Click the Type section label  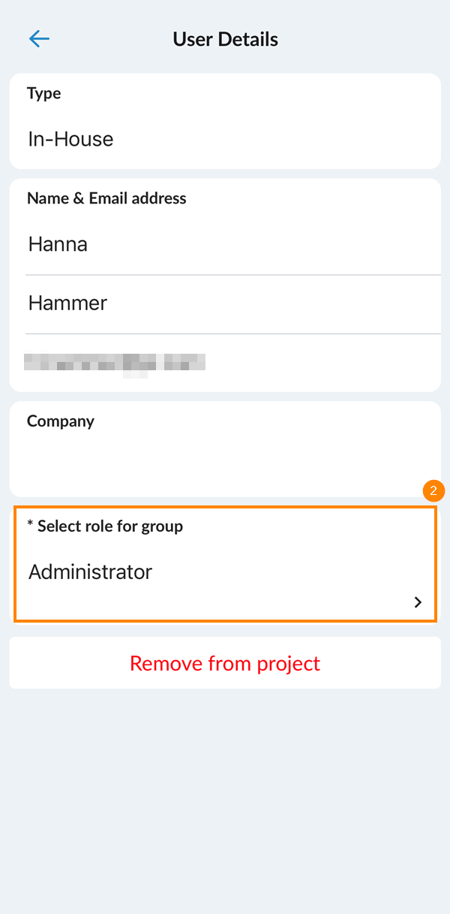click(43, 93)
